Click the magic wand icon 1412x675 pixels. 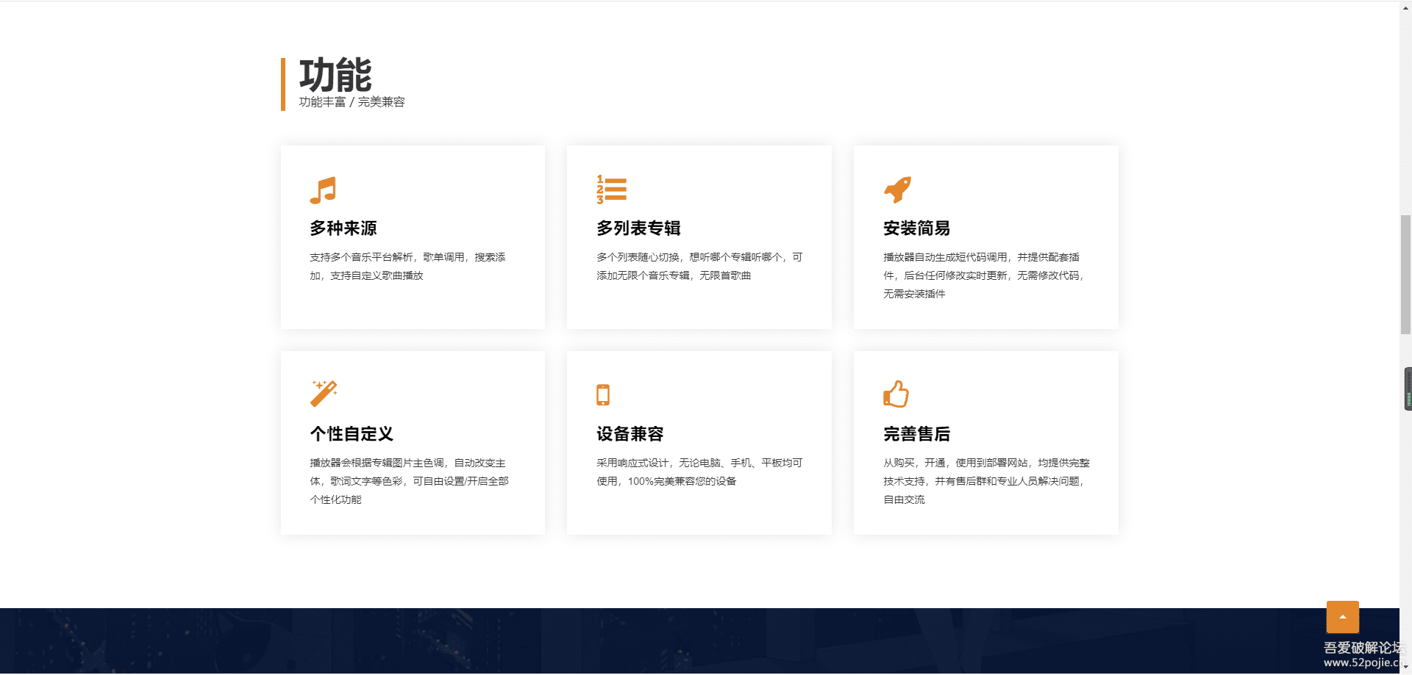point(324,394)
